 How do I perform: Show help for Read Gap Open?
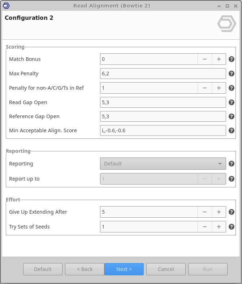pos(232,102)
